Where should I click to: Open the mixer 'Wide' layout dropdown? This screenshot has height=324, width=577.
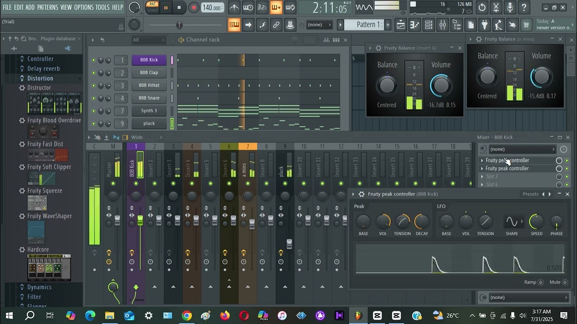point(137,138)
